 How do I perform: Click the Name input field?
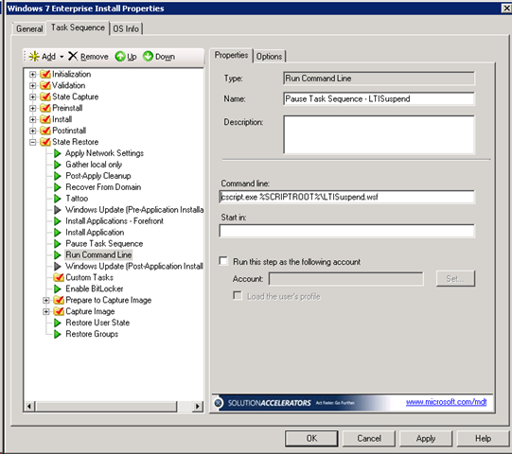coord(379,99)
